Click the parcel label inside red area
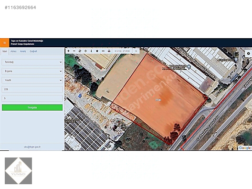Image resolution: width=252 pixels, height=189 pixels. [158, 100]
